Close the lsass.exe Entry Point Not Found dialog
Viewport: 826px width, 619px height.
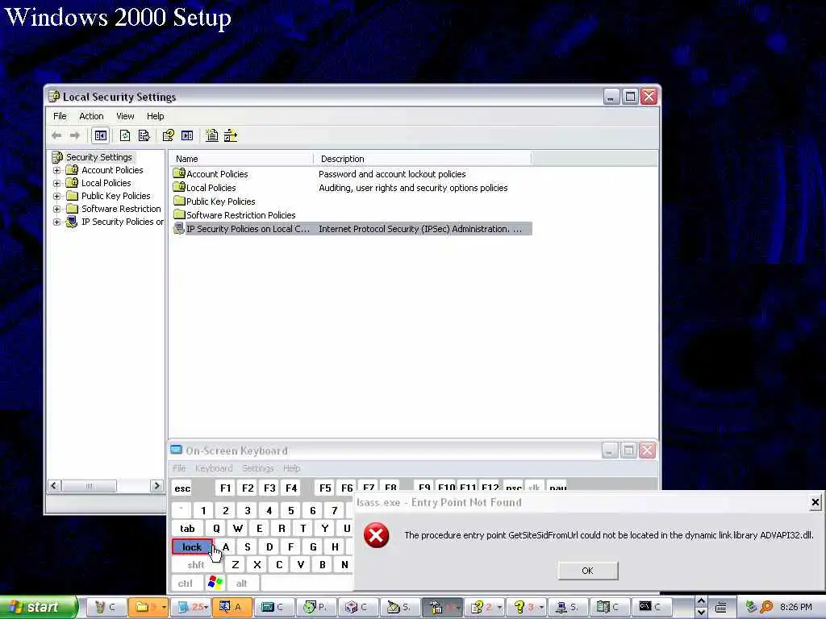[x=815, y=502]
